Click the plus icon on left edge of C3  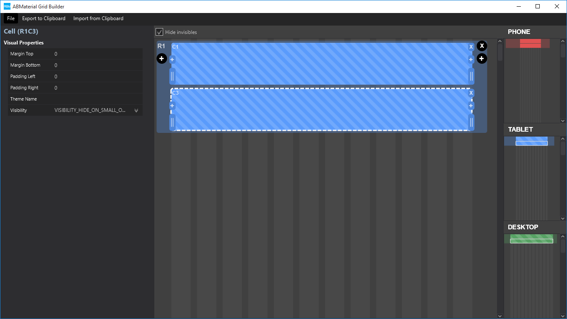(172, 106)
